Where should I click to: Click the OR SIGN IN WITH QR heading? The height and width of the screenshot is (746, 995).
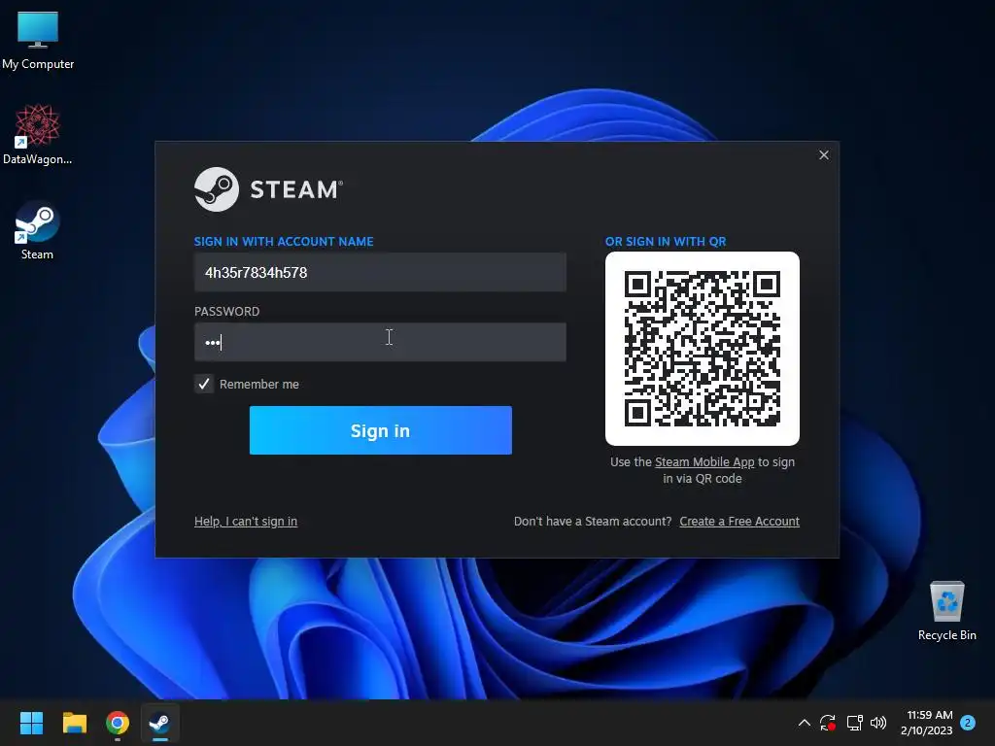(665, 241)
